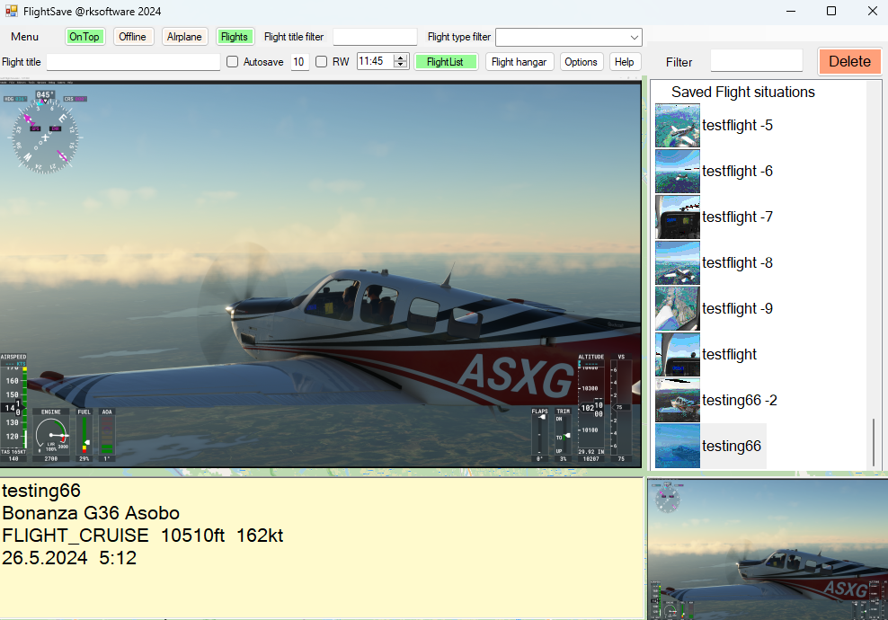The width and height of the screenshot is (888, 620).
Task: Decrease time with the down stepper arrow
Action: pyautogui.click(x=400, y=66)
